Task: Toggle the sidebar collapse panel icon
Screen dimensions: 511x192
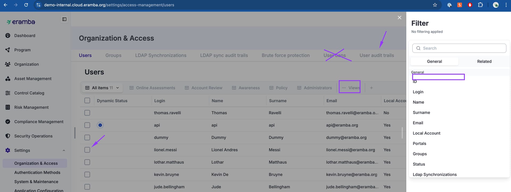Action: click(x=64, y=19)
